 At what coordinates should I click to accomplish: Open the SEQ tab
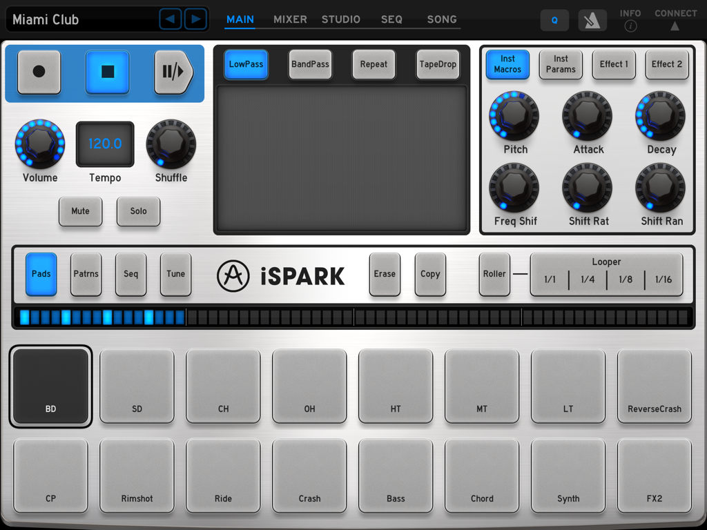point(391,19)
